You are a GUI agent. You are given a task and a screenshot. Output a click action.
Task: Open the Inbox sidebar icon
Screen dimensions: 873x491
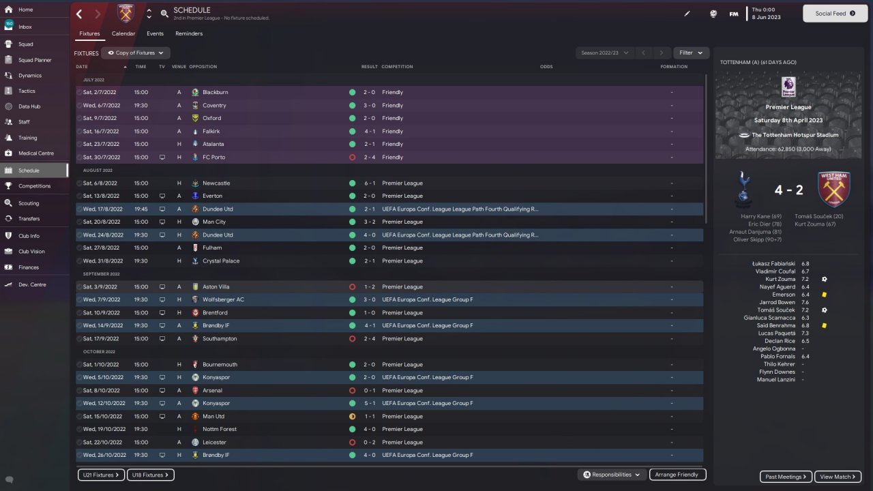(9, 26)
